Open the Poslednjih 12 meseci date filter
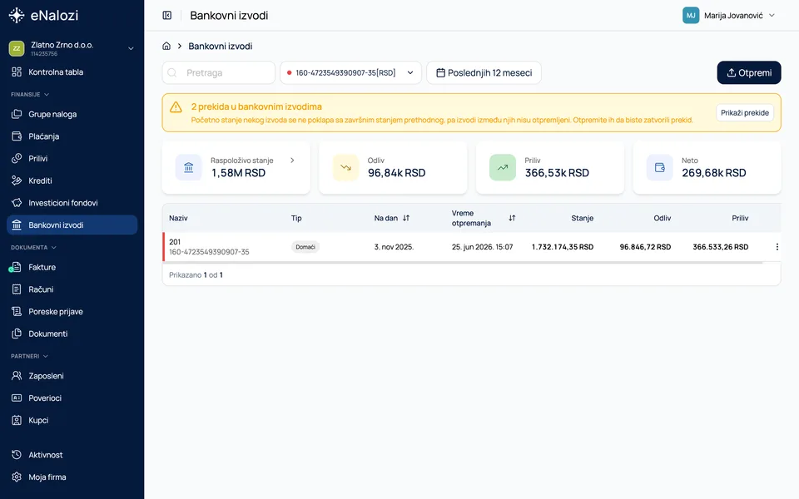The height and width of the screenshot is (499, 799). 484,73
